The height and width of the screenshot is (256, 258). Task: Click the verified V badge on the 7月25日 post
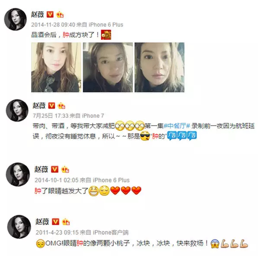point(52,105)
